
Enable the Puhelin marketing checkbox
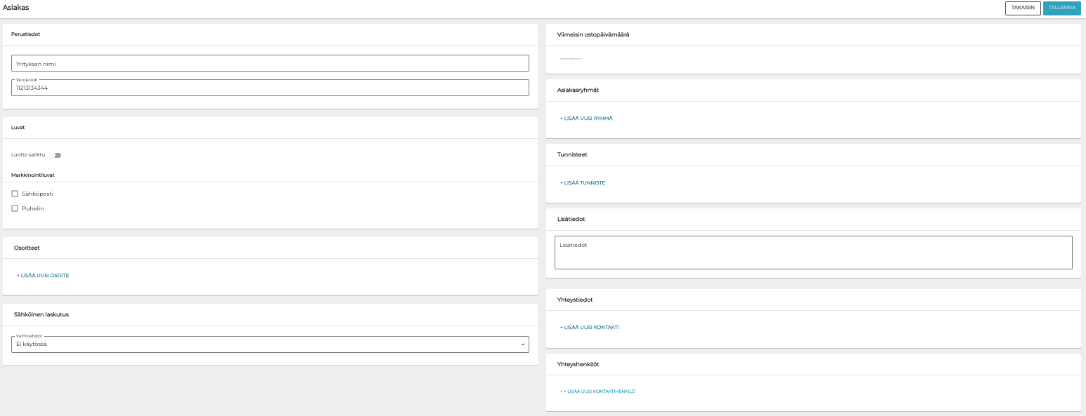click(15, 208)
